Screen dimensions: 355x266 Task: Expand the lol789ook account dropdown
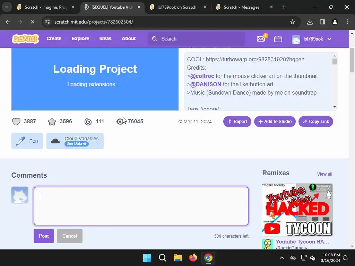[x=329, y=39]
